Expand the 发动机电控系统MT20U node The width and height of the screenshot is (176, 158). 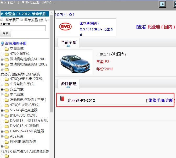(2, 59)
